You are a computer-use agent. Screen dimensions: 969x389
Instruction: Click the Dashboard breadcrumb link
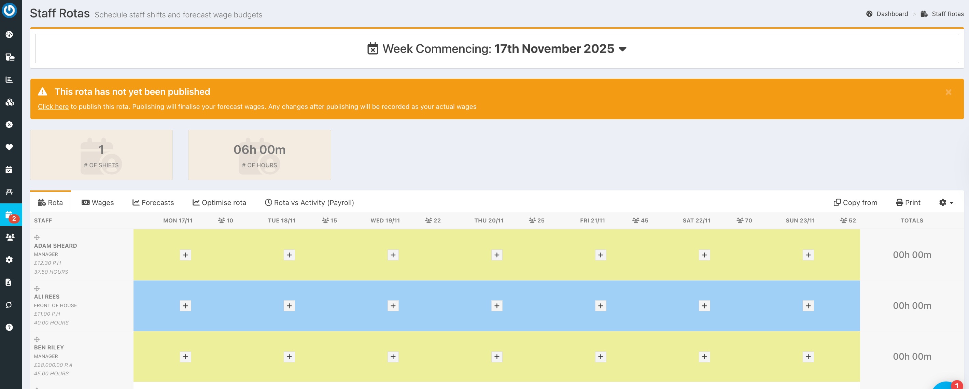coord(892,14)
